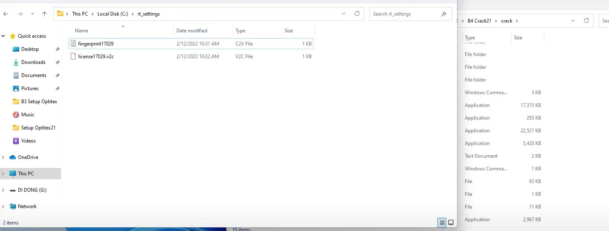Viewport: 609px width, 231px height.
Task: Refresh the rt_settings folder view
Action: pos(357,14)
